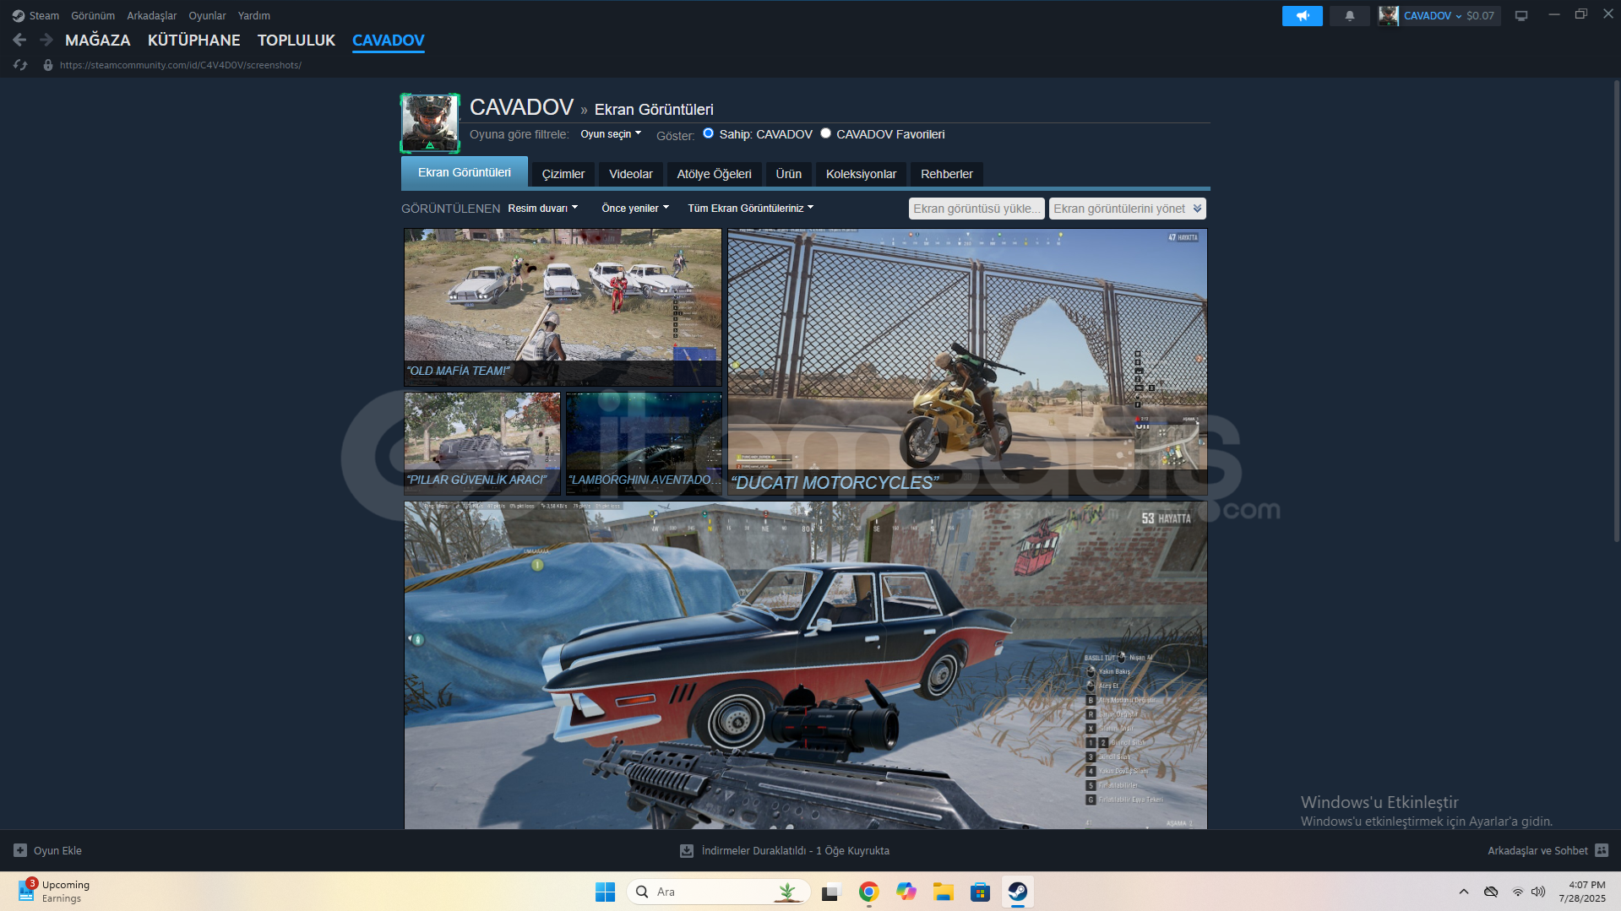This screenshot has height=911, width=1621.
Task: Click the padlock security icon
Action: click(48, 65)
